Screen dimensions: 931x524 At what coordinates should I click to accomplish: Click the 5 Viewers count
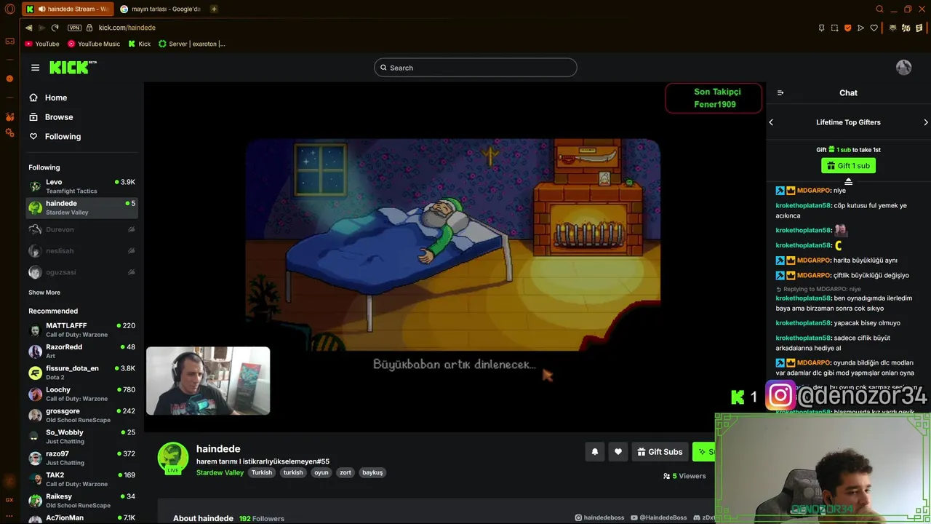pyautogui.click(x=684, y=476)
